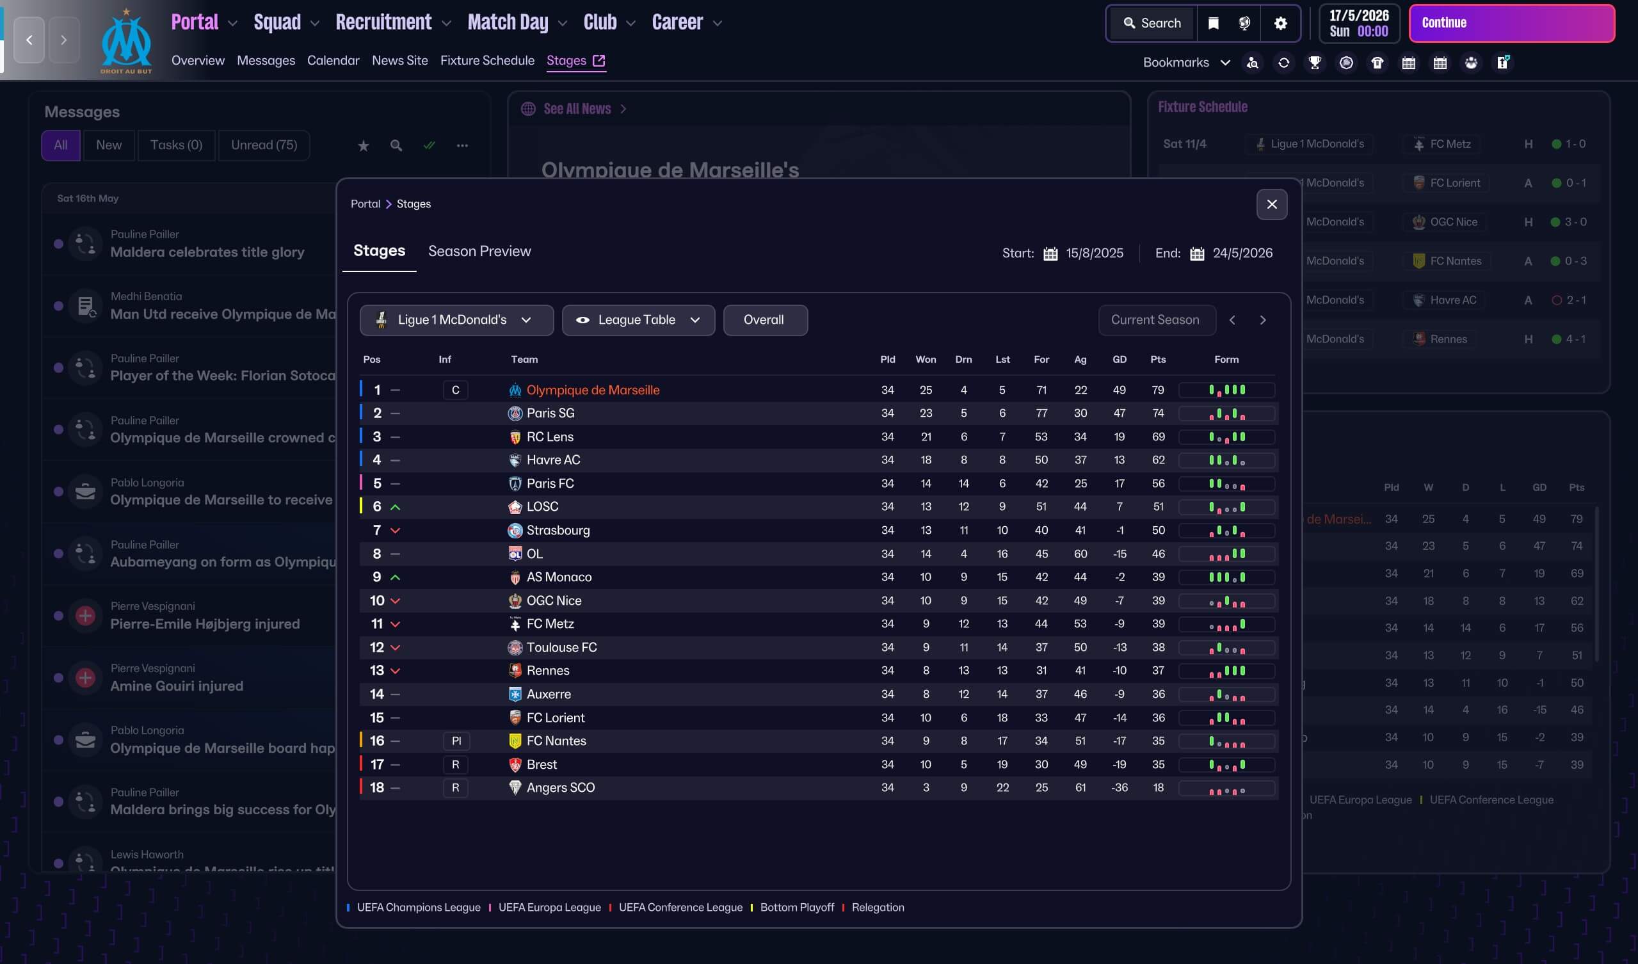Open the globe world icon

click(1244, 23)
